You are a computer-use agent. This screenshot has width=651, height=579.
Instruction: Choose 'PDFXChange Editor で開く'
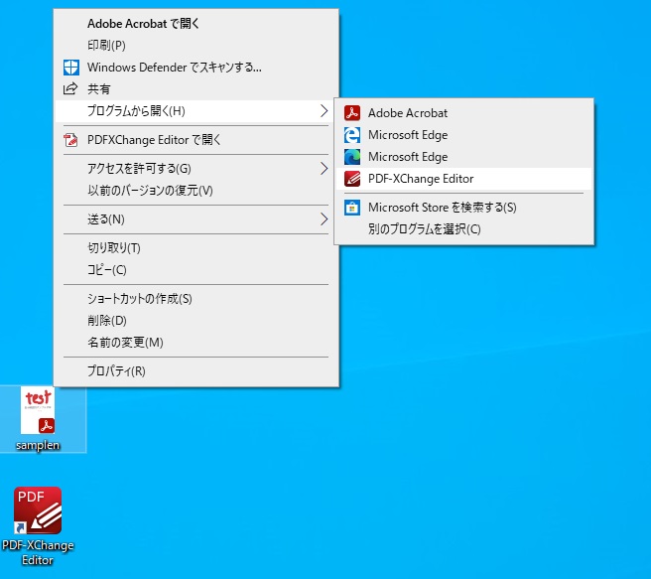coord(195,140)
